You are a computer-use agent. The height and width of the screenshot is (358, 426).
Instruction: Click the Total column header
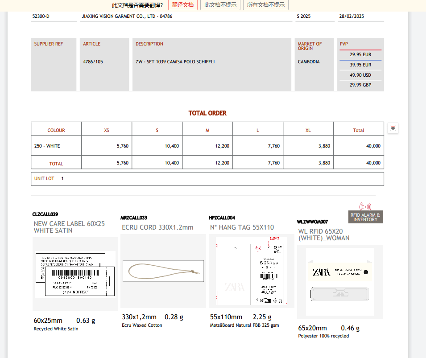tap(358, 130)
